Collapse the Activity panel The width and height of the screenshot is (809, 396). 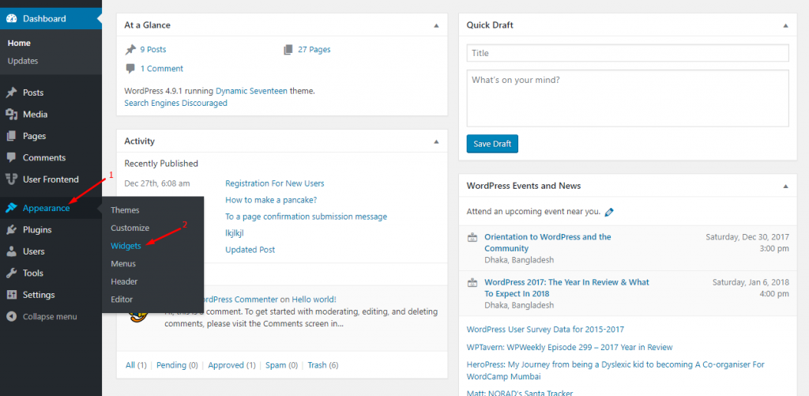pos(436,141)
